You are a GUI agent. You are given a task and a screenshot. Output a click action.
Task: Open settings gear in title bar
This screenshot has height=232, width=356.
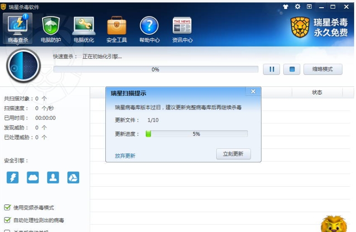298,7
